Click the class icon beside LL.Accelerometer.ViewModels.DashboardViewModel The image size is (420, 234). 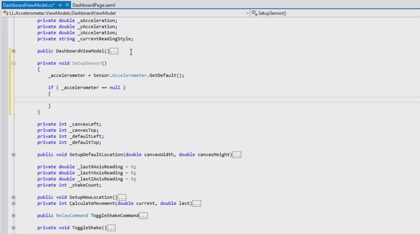click(x=5, y=13)
